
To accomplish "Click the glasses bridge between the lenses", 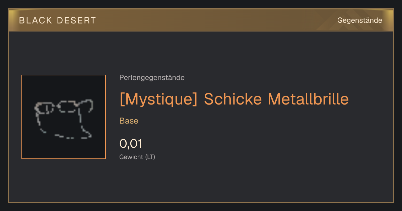I will 56,107.
